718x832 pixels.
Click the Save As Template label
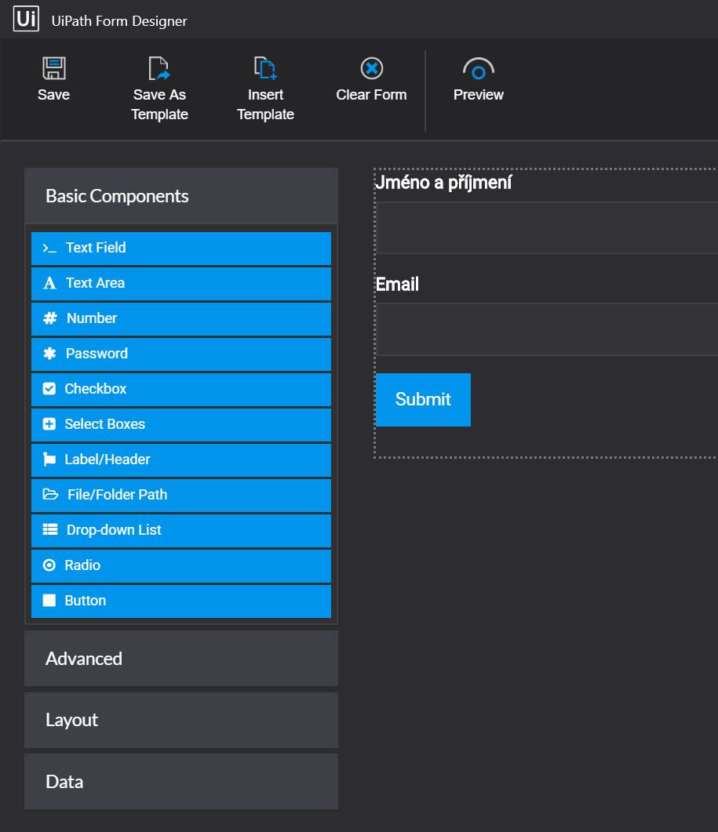(x=159, y=104)
